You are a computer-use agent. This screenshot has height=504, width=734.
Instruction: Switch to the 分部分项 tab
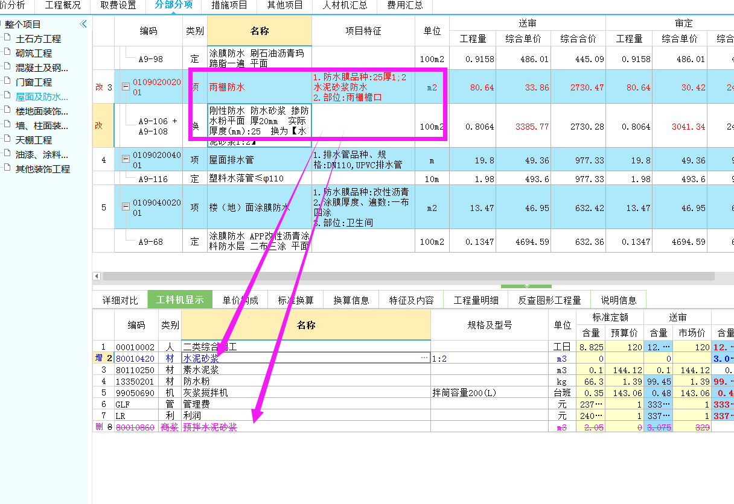pyautogui.click(x=174, y=5)
